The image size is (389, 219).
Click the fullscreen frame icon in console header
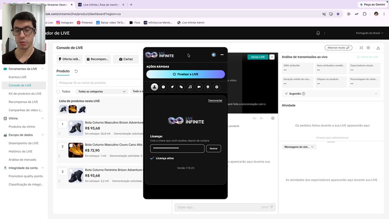361,48
